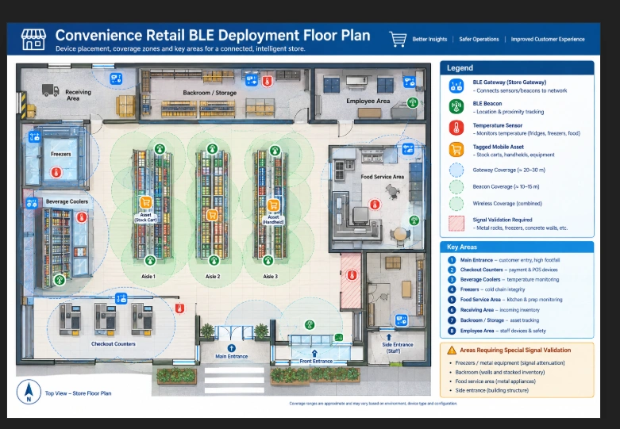Viewport: 620px width, 429px height.
Task: Click the 'Safer Operations' header text
Action: pyautogui.click(x=479, y=39)
